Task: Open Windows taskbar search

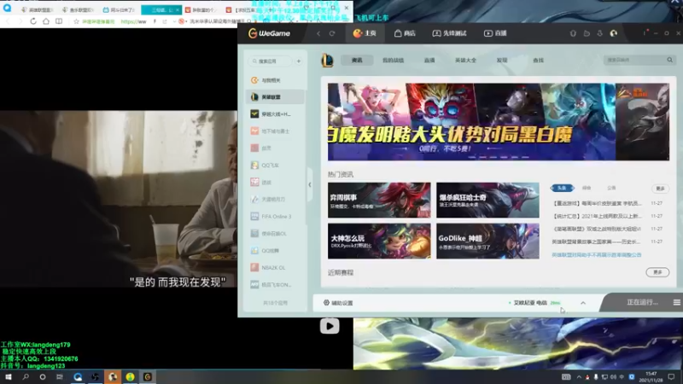Action: click(26, 376)
